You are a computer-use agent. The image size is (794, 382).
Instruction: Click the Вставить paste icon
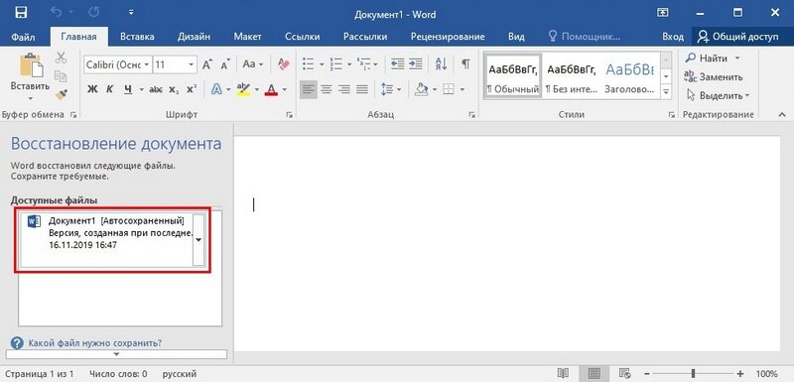click(x=30, y=65)
